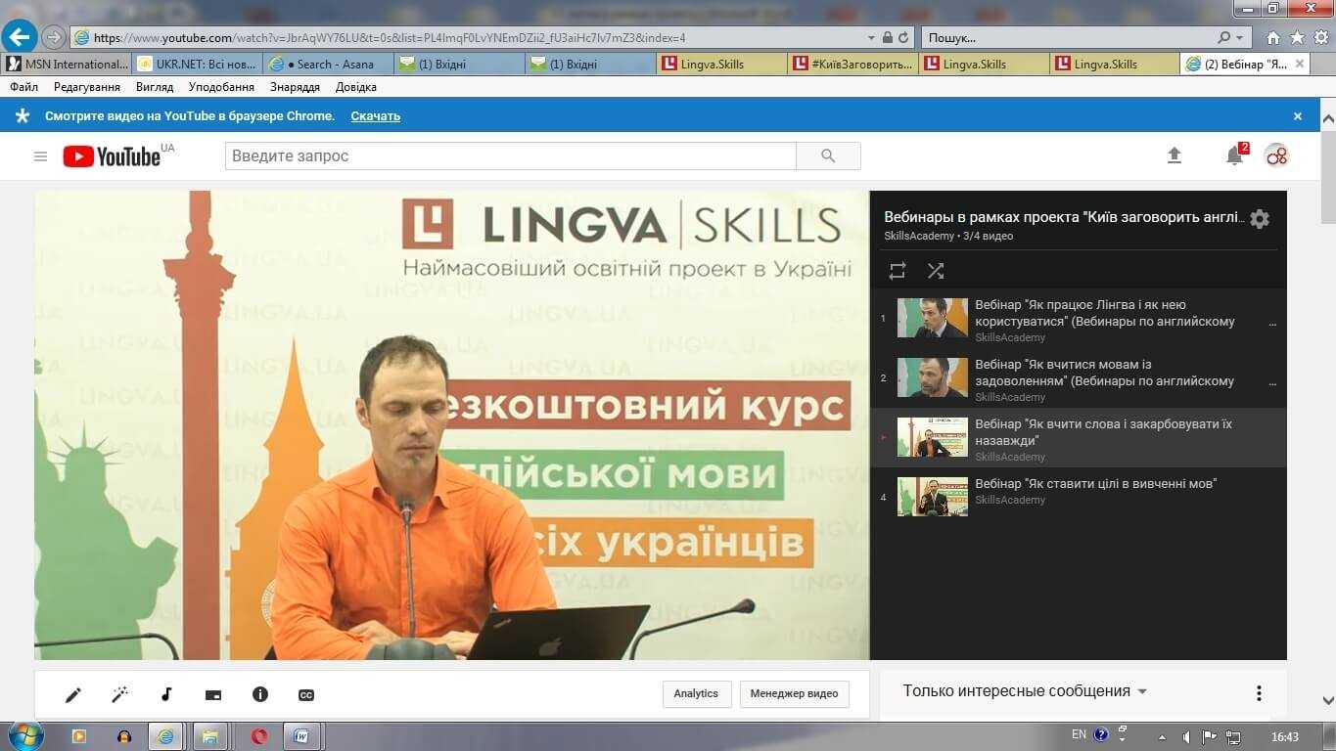Open the YouTube hamburger guide menu
Image resolution: width=1336 pixels, height=751 pixels.
coord(40,156)
